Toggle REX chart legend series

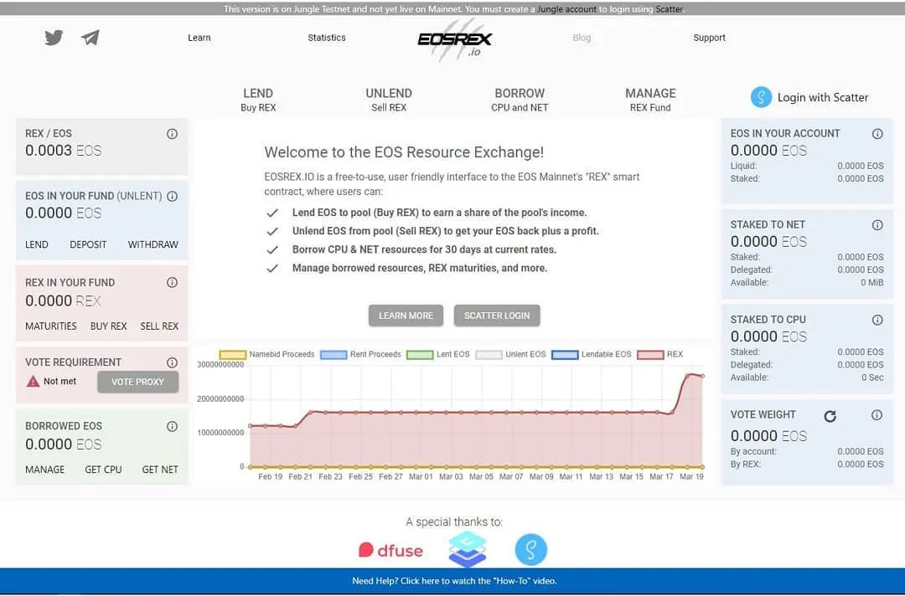click(x=660, y=354)
